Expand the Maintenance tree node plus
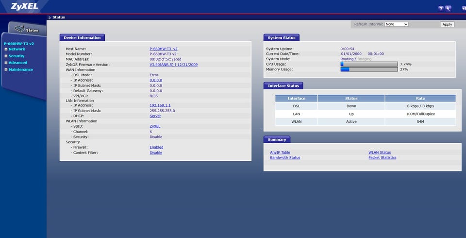 point(6,69)
